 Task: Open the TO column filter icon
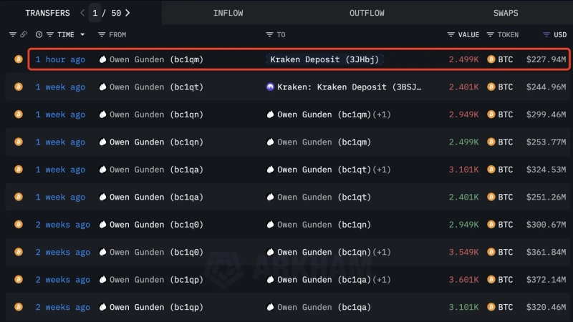pos(269,34)
